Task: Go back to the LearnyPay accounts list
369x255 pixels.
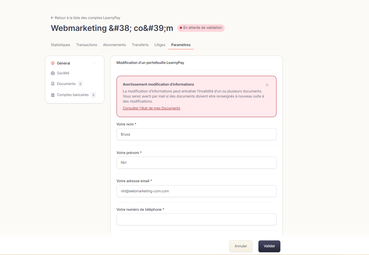Action: [85, 18]
